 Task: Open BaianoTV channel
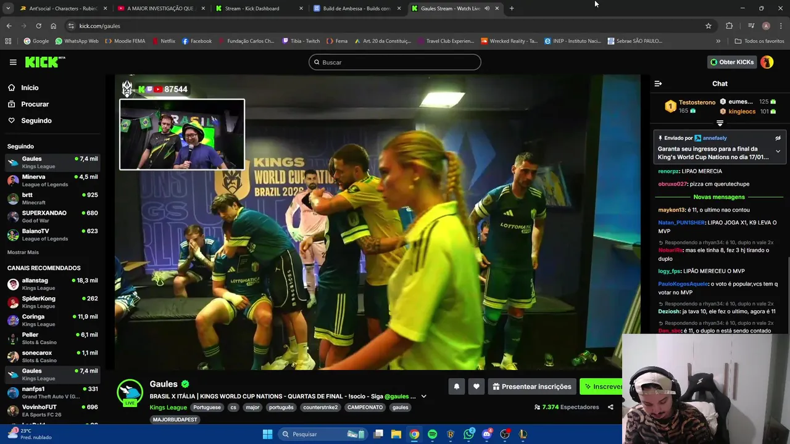pos(52,235)
